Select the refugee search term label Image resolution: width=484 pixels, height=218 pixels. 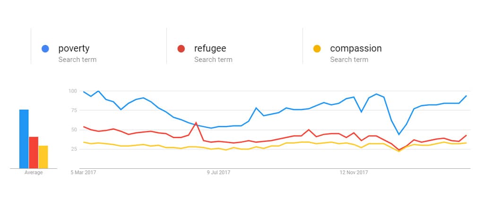210,48
